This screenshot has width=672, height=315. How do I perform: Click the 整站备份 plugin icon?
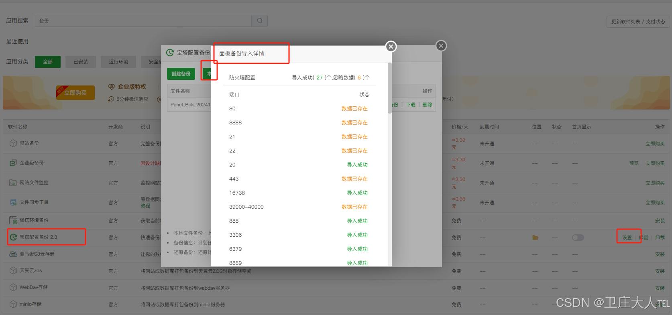click(13, 143)
